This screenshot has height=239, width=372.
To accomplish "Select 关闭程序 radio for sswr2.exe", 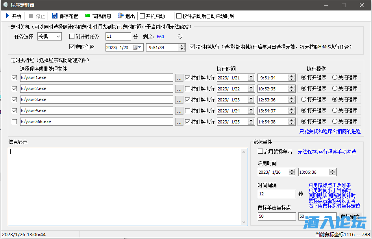I will pos(335,89).
